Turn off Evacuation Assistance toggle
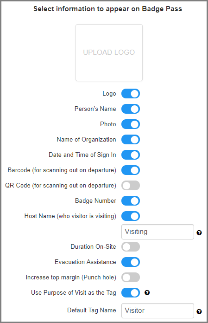Viewport: 208px width, 323px height. click(x=131, y=262)
